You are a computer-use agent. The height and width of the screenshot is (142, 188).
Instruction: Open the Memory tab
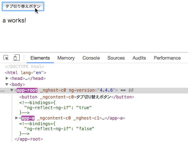coord(66,58)
